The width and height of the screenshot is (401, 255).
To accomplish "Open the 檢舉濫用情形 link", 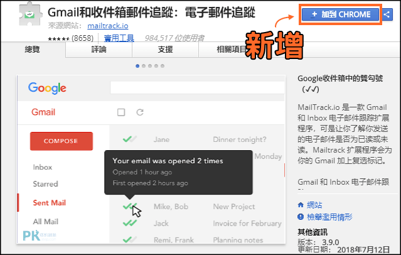I will point(329,217).
